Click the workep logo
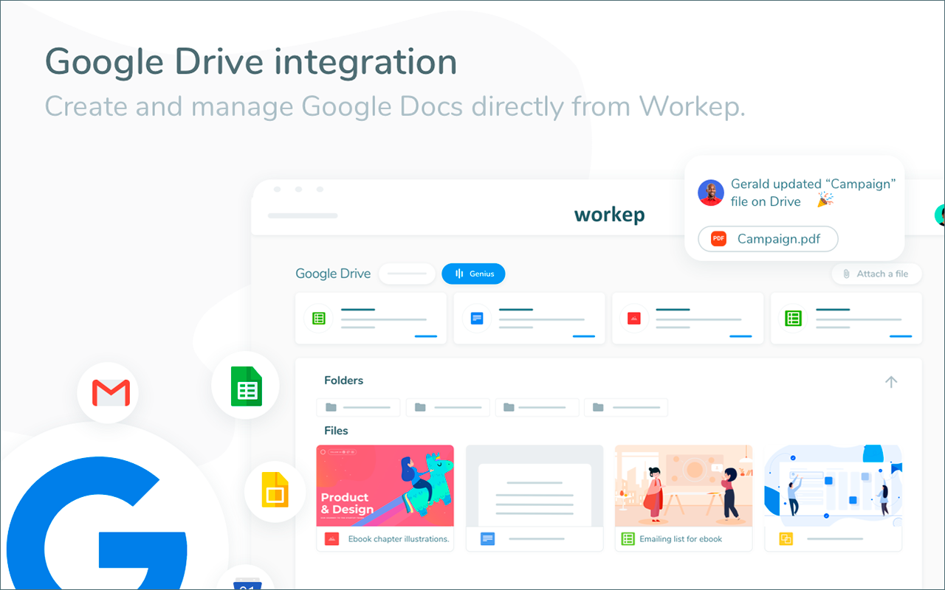This screenshot has width=945, height=590. pyautogui.click(x=610, y=215)
